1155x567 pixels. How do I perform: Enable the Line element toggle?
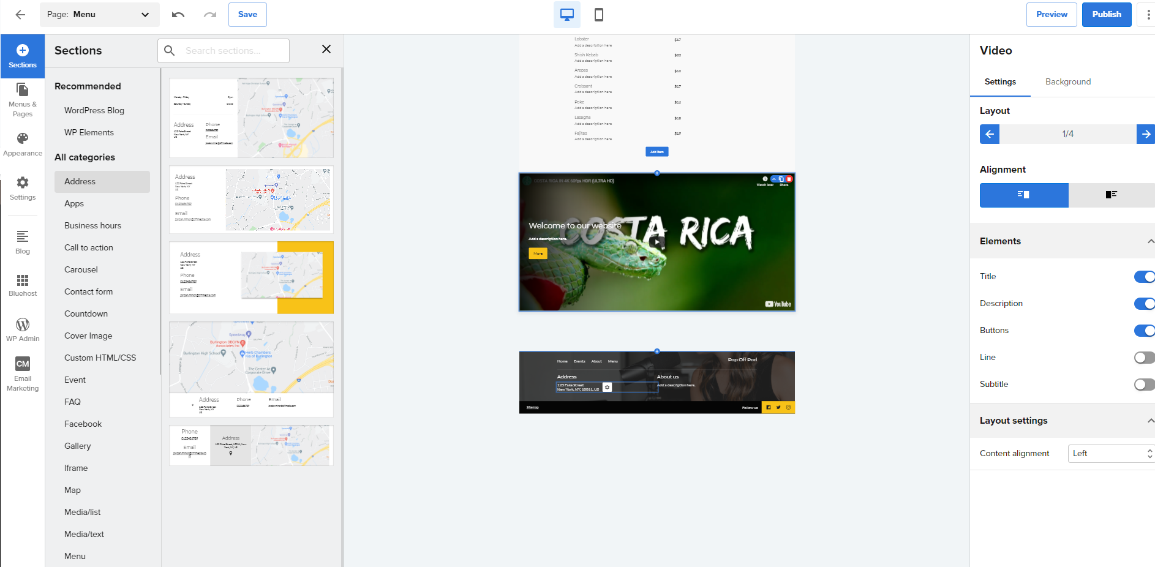(1143, 358)
